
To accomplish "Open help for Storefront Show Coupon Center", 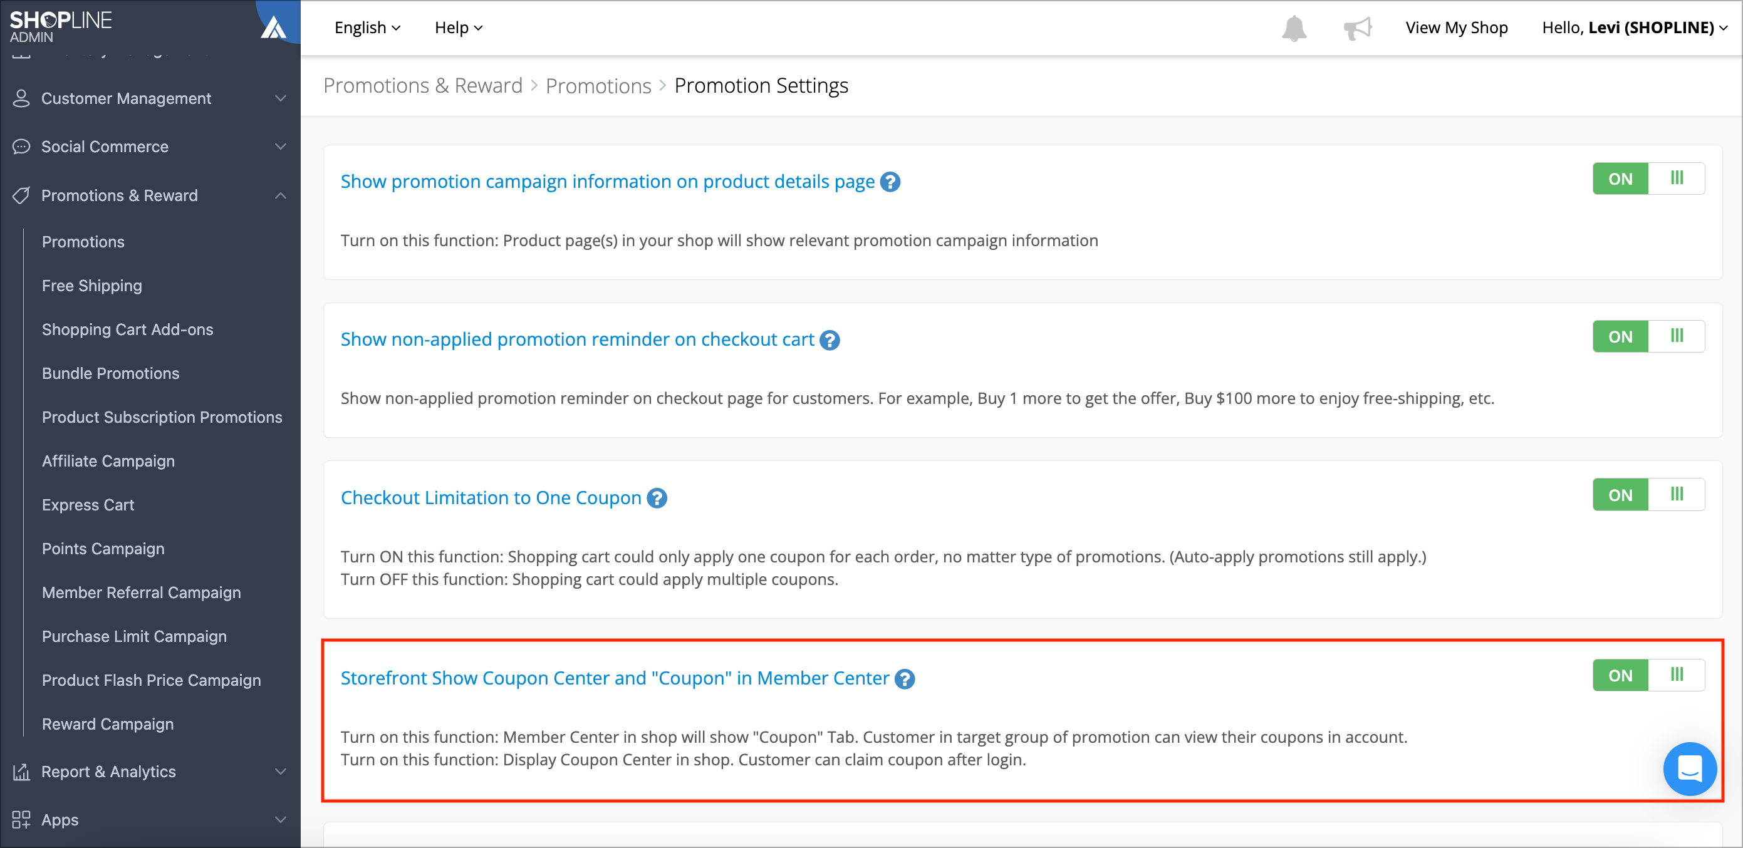I will coord(905,679).
